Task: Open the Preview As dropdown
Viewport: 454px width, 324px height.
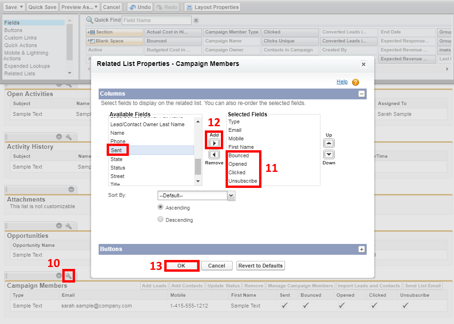Action: tap(80, 7)
